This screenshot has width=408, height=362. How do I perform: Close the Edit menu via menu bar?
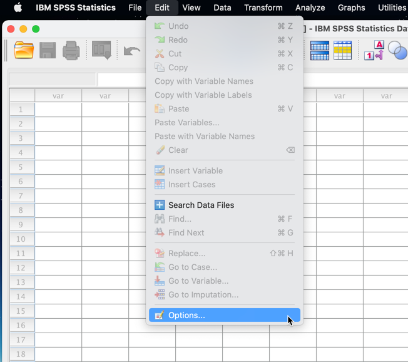pyautogui.click(x=162, y=8)
